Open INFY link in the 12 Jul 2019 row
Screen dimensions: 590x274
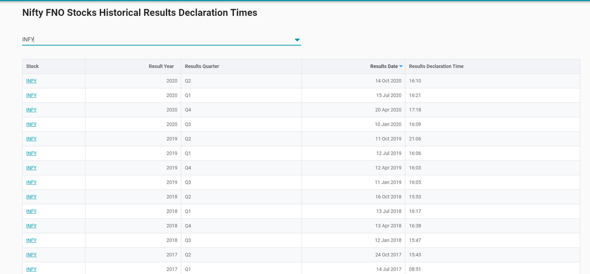coord(31,153)
